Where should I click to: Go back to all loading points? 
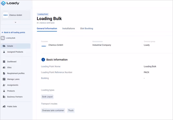[13, 33]
